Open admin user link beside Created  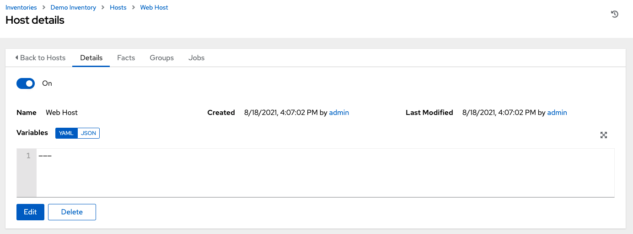pos(339,113)
